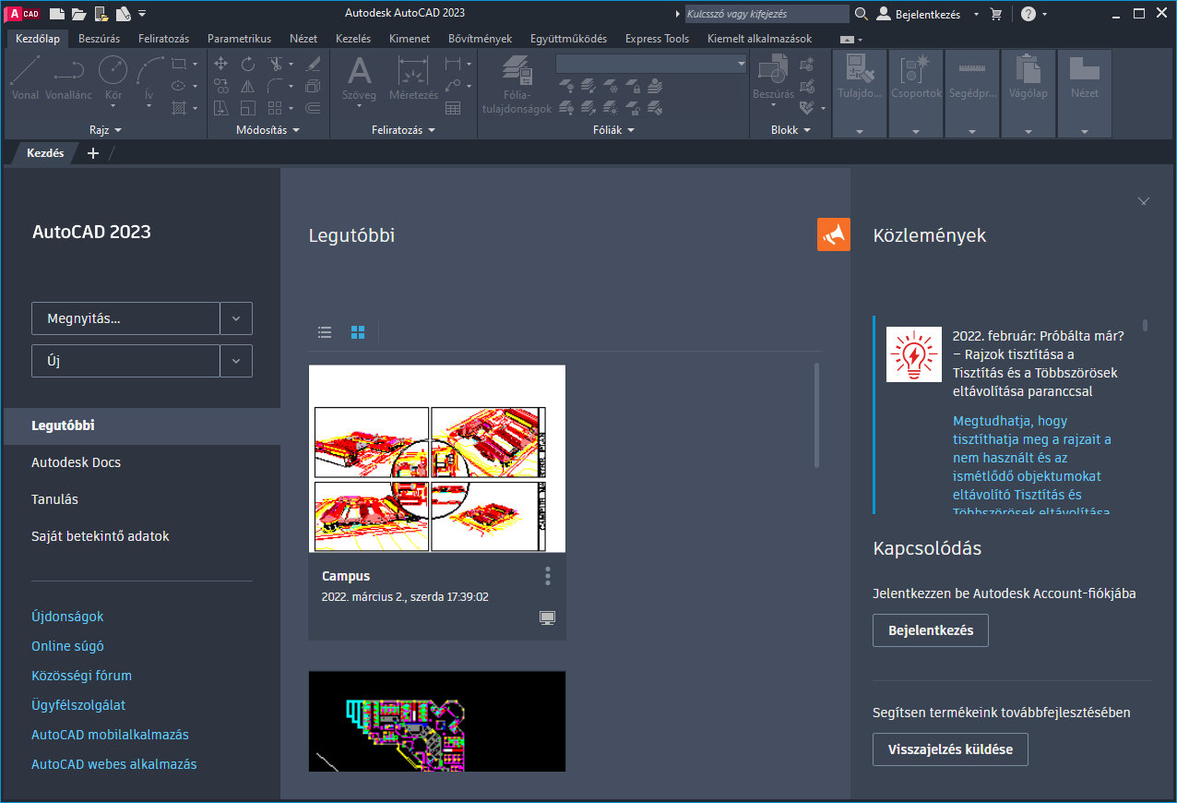Click the Table icon in Feliratozás panel
Image resolution: width=1177 pixels, height=803 pixels.
click(x=453, y=108)
